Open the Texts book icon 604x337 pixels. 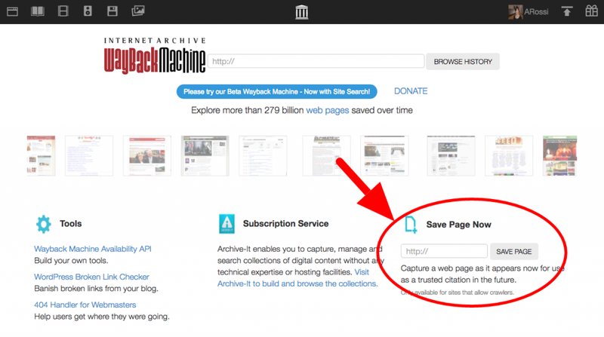[38, 11]
